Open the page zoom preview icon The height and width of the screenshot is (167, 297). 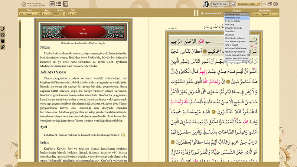[x=66, y=4]
